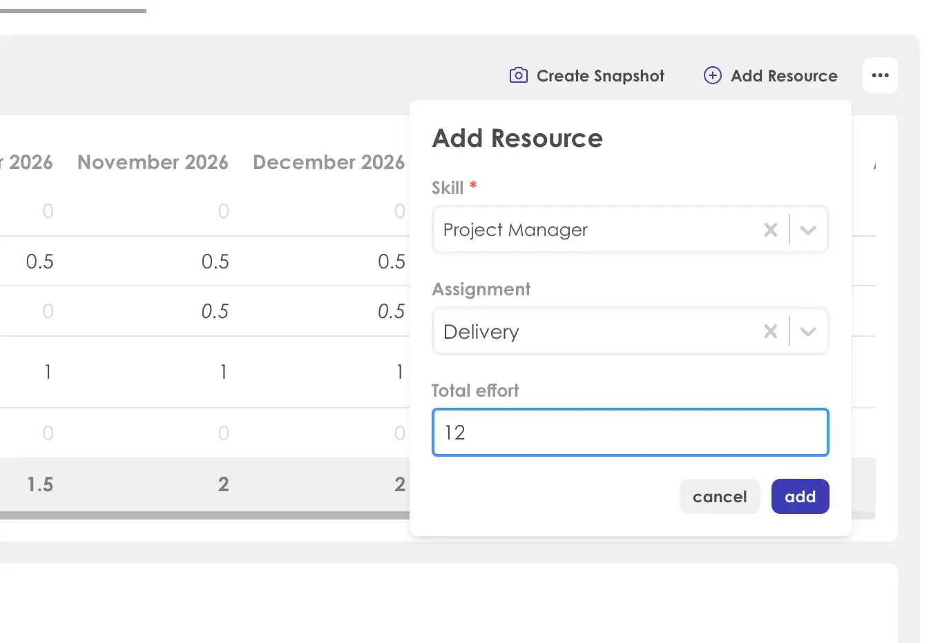Viewport: 949px width, 643px height.
Task: Select the November 2026 total value 2
Action: click(x=223, y=484)
